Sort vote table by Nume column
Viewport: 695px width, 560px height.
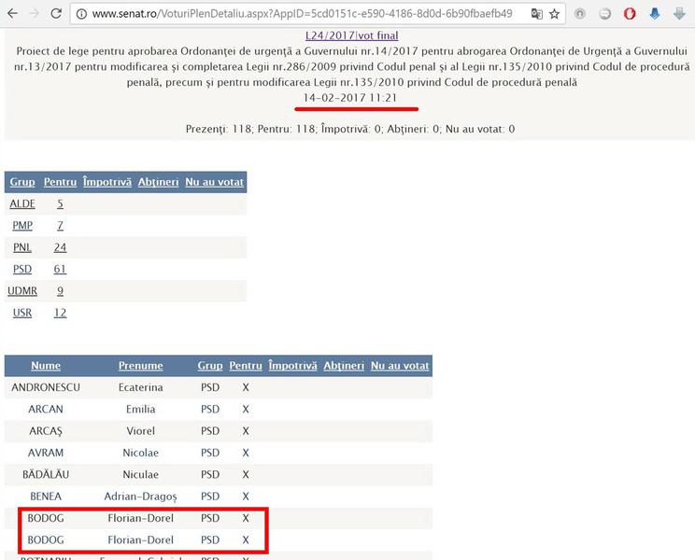(46, 366)
